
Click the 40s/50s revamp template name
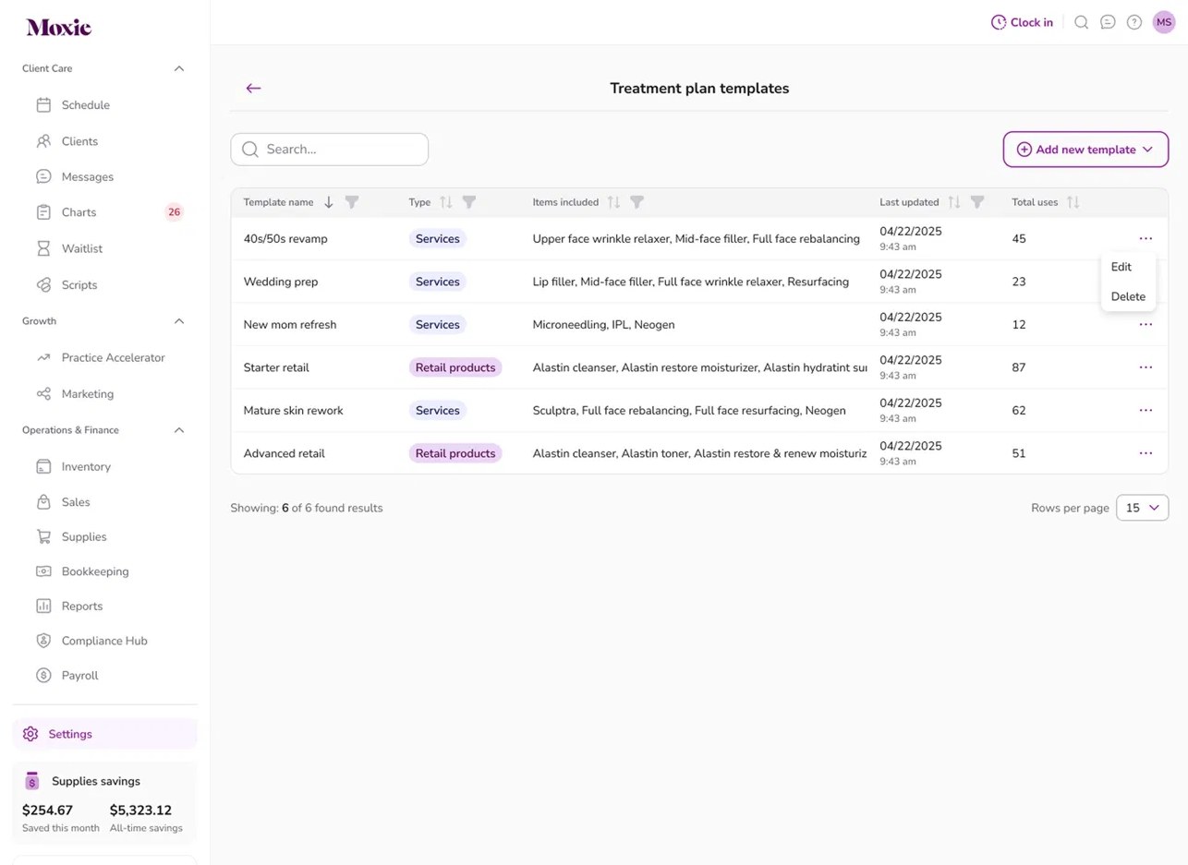tap(285, 238)
